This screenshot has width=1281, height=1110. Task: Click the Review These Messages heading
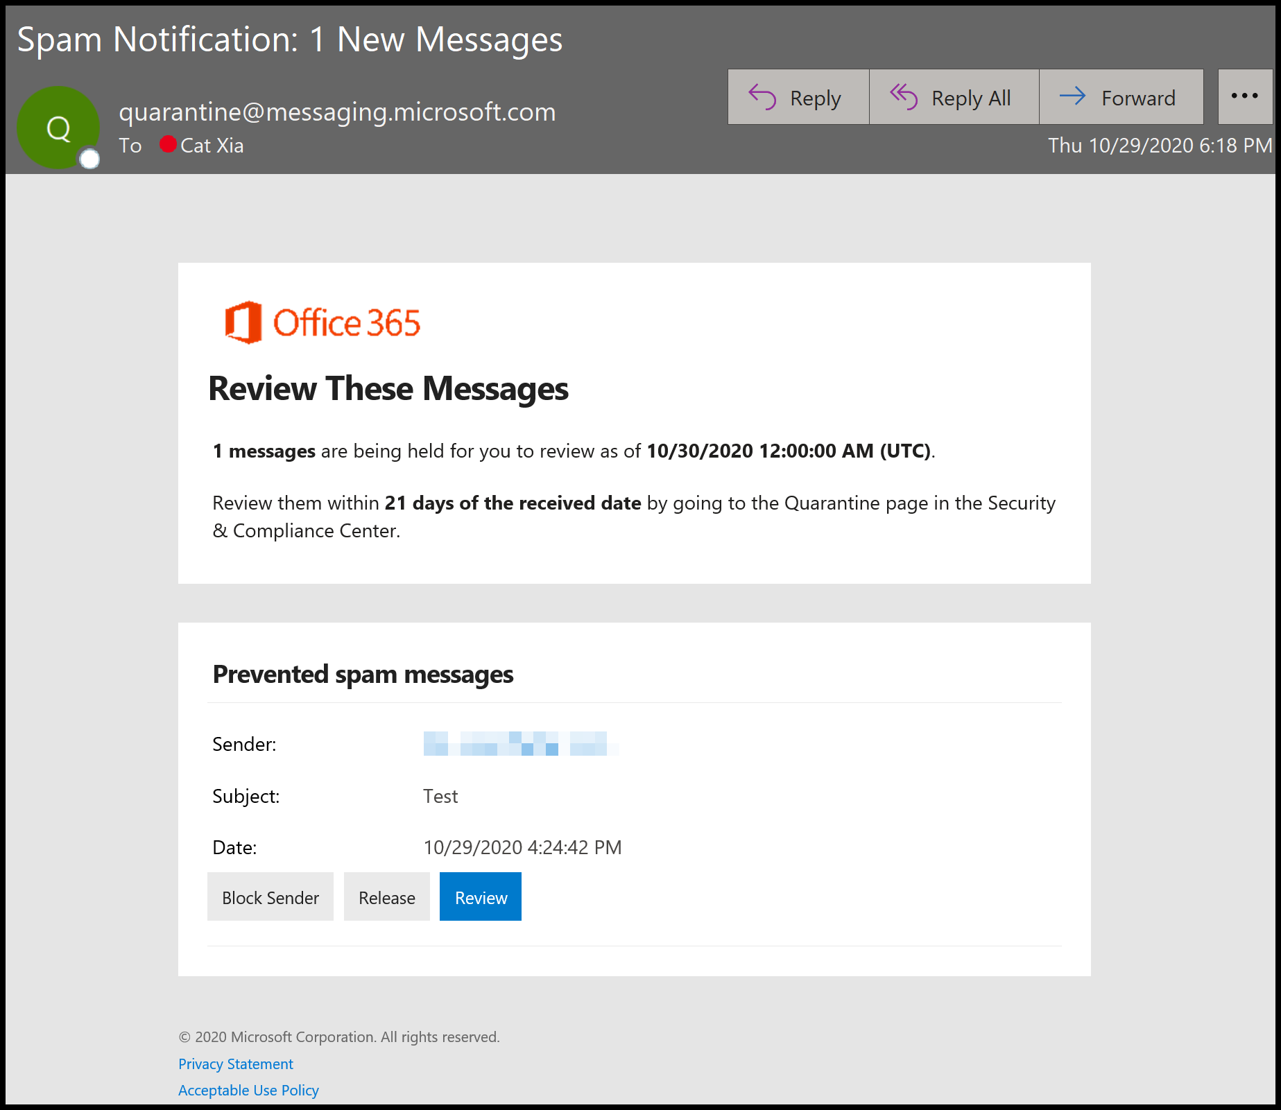point(388,388)
